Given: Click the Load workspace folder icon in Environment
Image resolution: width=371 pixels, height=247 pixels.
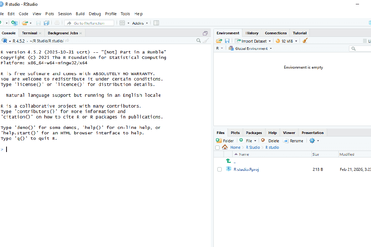Looking at the screenshot, I should [219, 41].
